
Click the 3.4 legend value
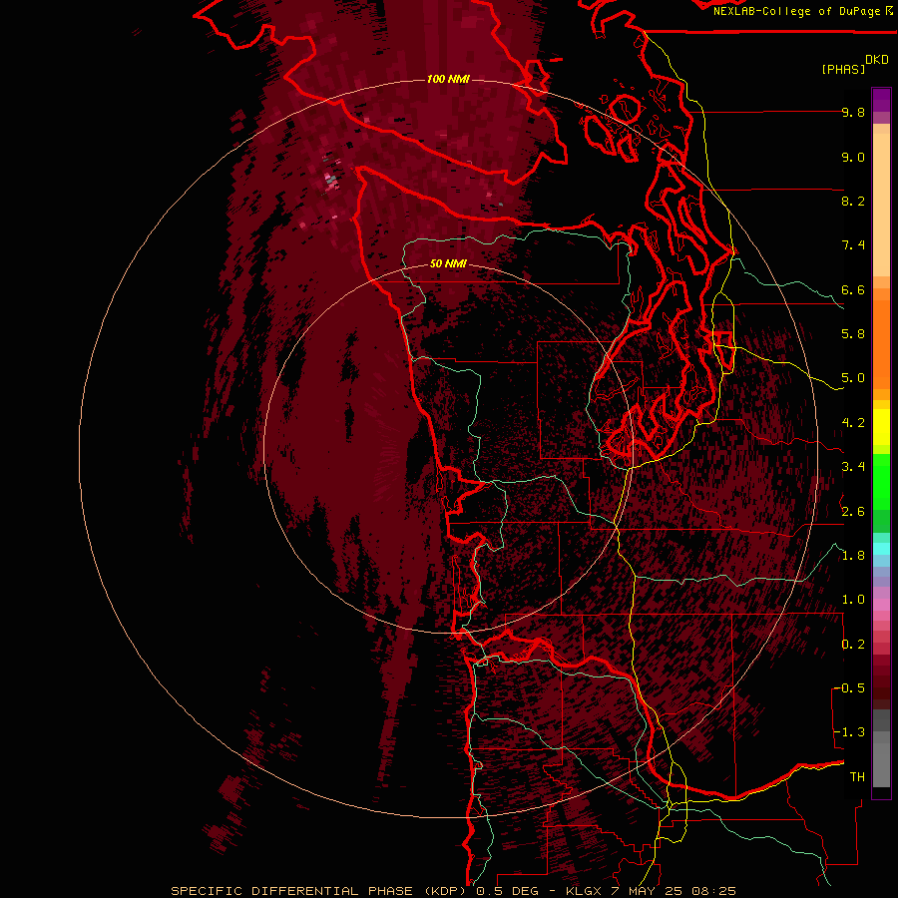(853, 467)
